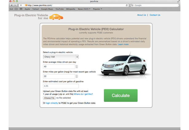189x130 pixels.
Task: Go forward with Safari's forward arrow
Action: (15, 5)
